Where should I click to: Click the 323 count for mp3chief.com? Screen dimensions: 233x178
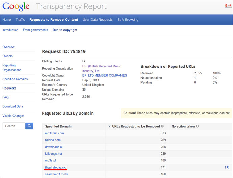[x=163, y=133]
